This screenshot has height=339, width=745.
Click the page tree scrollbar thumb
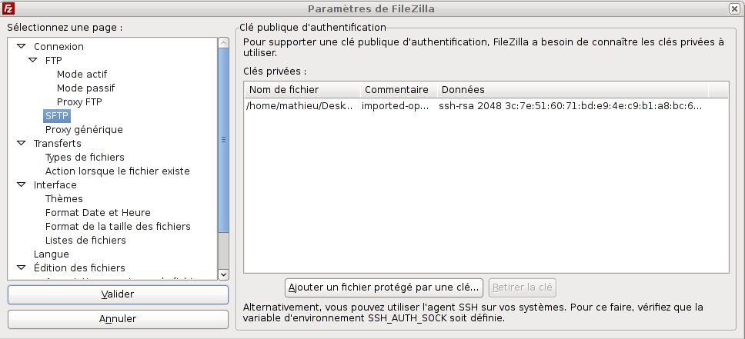click(x=223, y=140)
